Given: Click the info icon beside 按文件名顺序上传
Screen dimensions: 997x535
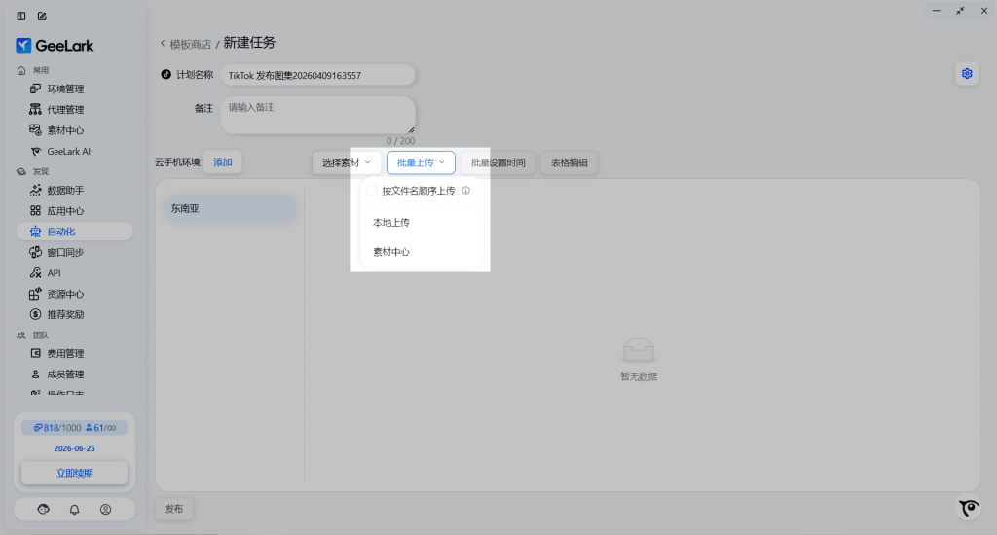Looking at the screenshot, I should click(466, 191).
